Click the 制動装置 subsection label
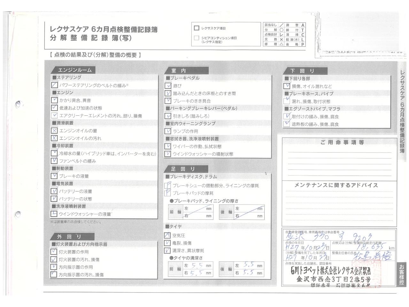This screenshot has width=409, height=307. coord(63,168)
